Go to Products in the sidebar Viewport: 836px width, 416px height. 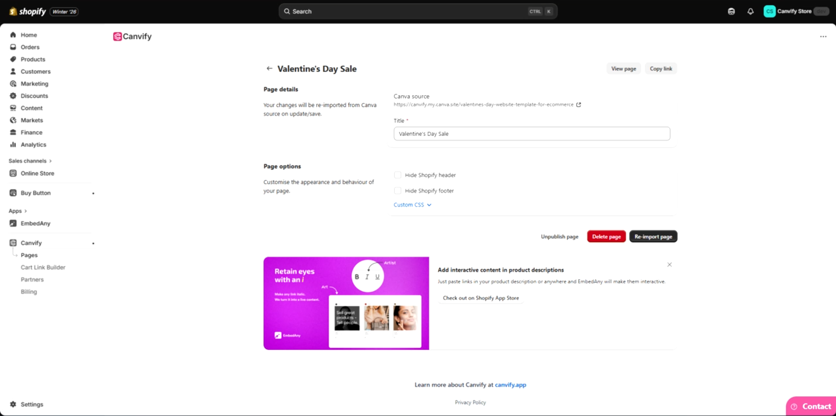[33, 59]
